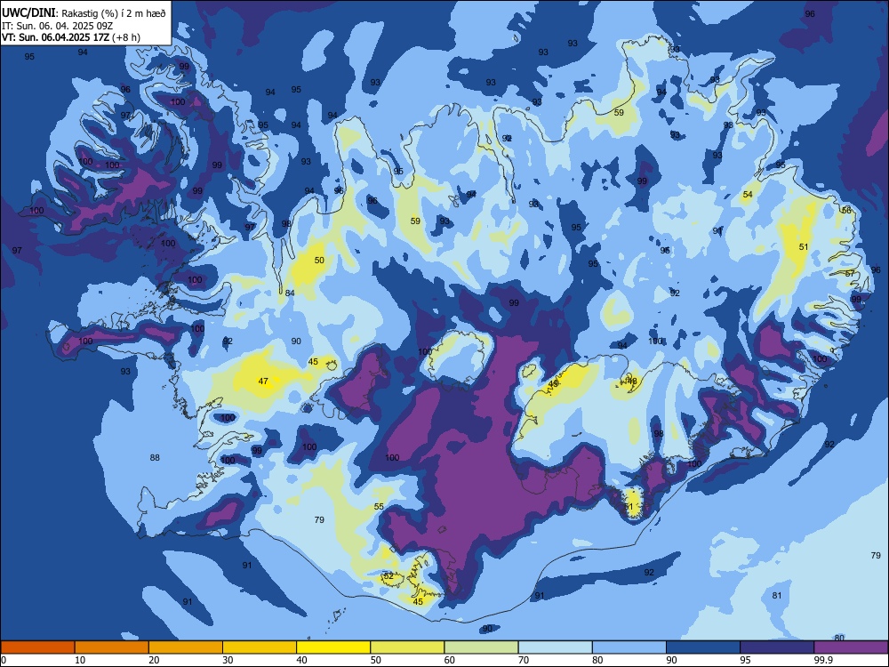Screen dimensions: 889x667
Task: Click the "VT: Sun. 06.04.2025 17Z" line
Action: tap(55, 37)
